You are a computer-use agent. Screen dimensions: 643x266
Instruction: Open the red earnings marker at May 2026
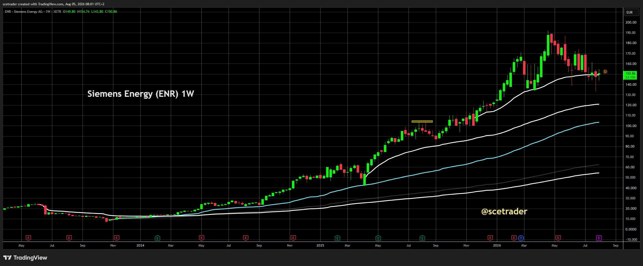coord(558,238)
